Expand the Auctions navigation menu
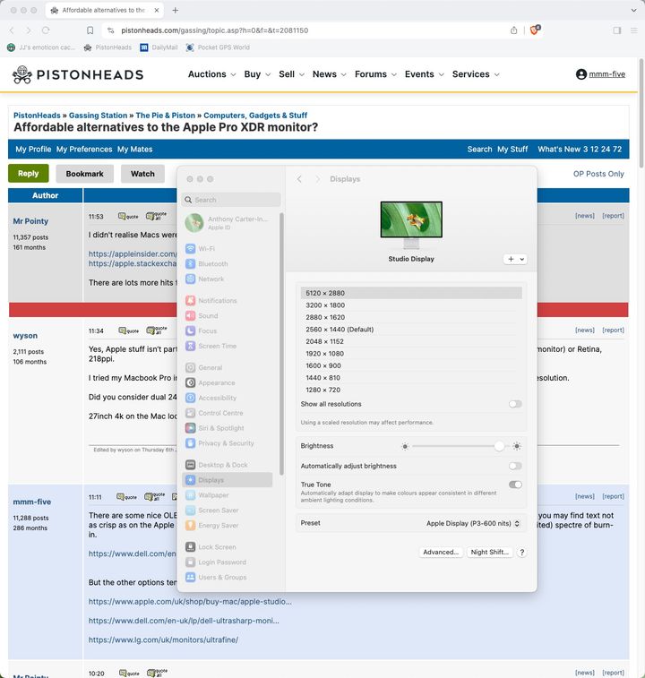The width and height of the screenshot is (645, 678). click(x=211, y=74)
